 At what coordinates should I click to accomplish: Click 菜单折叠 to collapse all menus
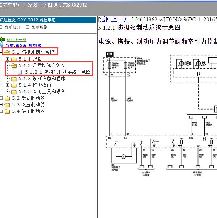[39, 27]
